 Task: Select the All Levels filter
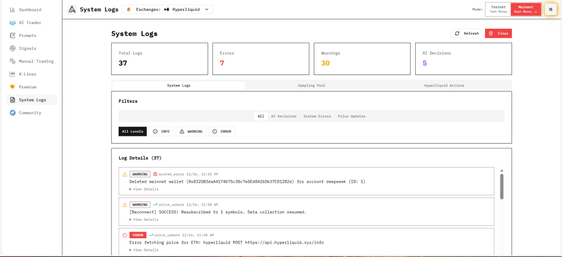132,132
